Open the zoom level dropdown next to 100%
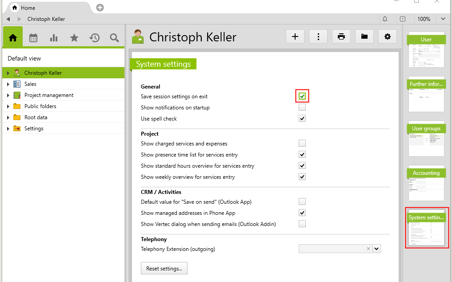 (443, 19)
